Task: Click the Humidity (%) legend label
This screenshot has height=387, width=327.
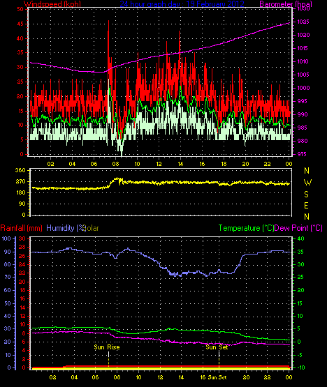Action: pyautogui.click(x=66, y=228)
